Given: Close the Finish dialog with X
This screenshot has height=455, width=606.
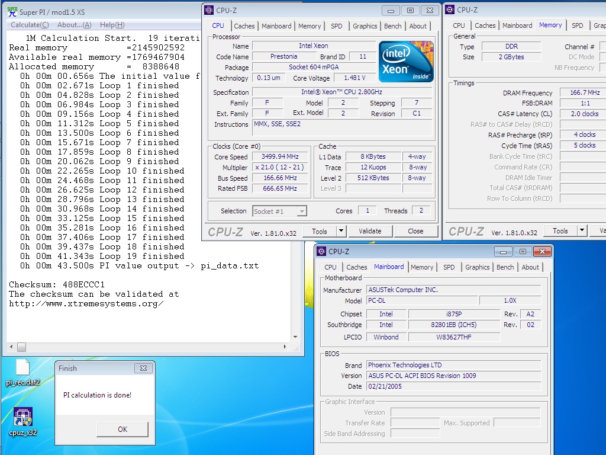Looking at the screenshot, I should click(x=143, y=369).
